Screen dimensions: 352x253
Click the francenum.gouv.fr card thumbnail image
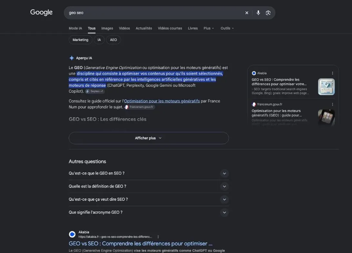point(327,117)
